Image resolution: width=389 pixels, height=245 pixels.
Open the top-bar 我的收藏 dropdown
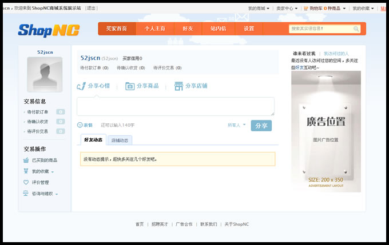pos(363,9)
